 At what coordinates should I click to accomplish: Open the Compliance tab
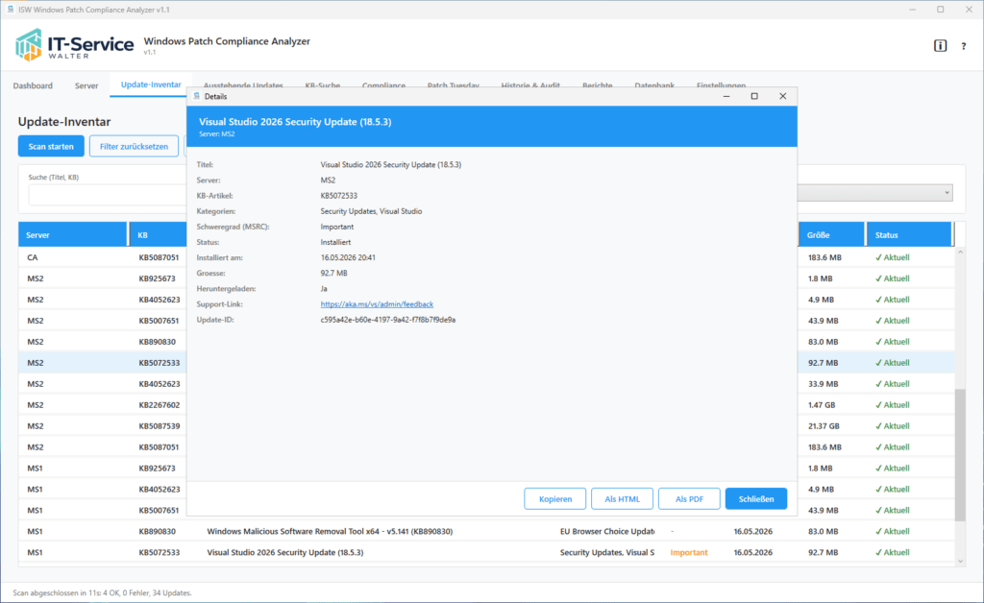pyautogui.click(x=383, y=85)
